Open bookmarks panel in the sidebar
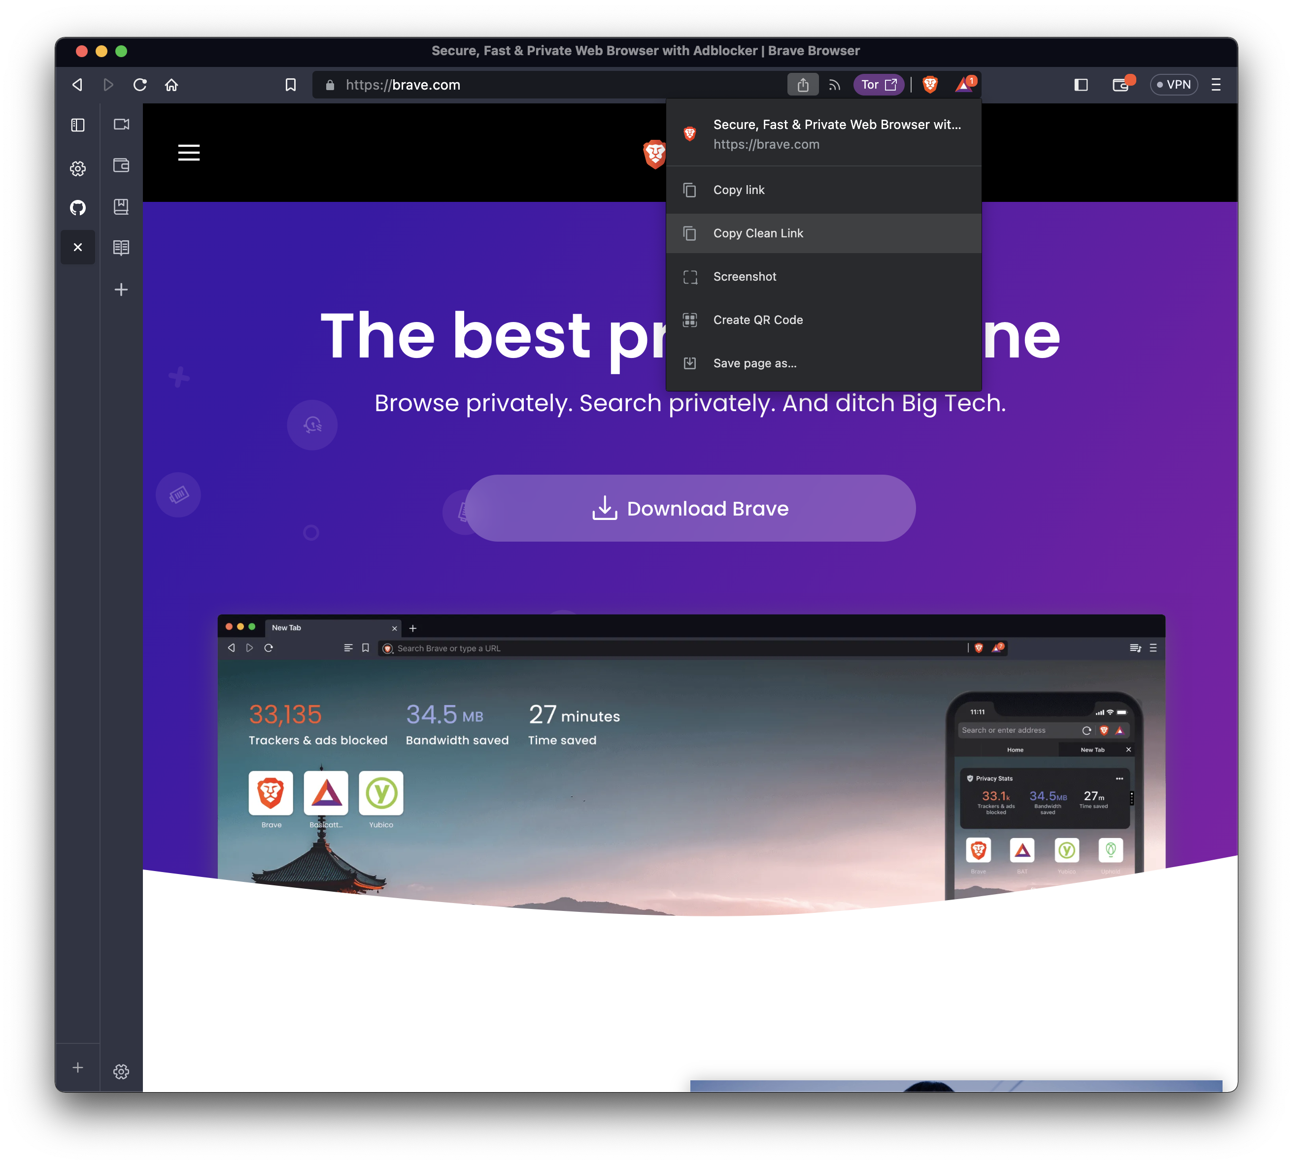Screen dimensions: 1293x1165 click(x=121, y=206)
